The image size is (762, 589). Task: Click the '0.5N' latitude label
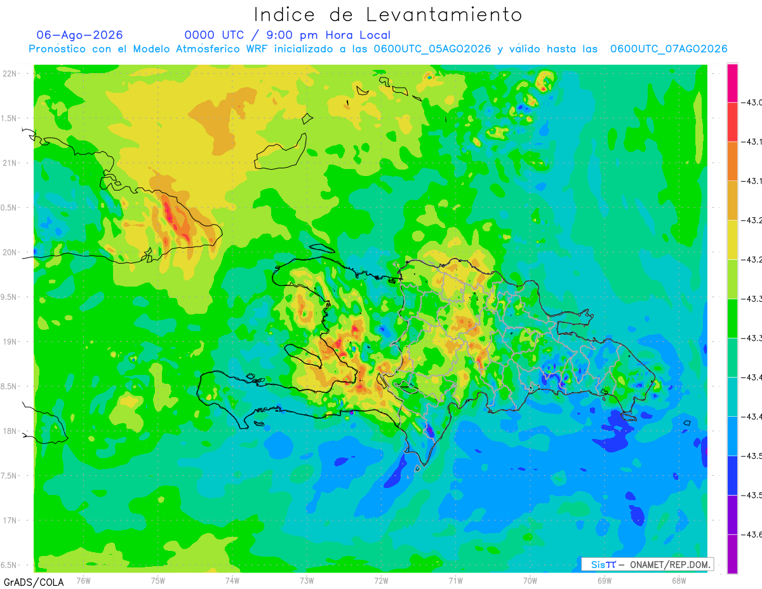tap(10, 208)
